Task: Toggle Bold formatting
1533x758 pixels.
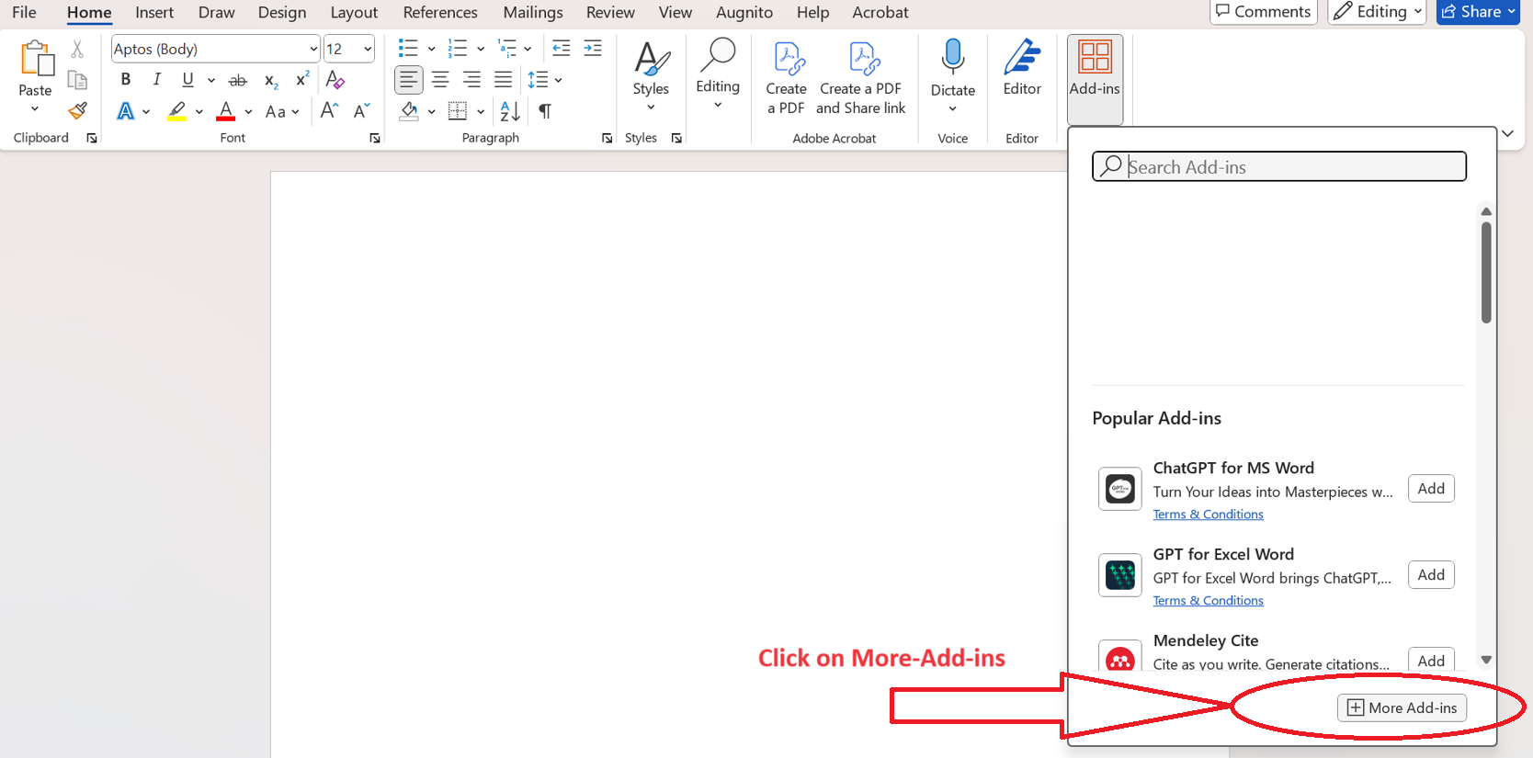Action: point(126,80)
